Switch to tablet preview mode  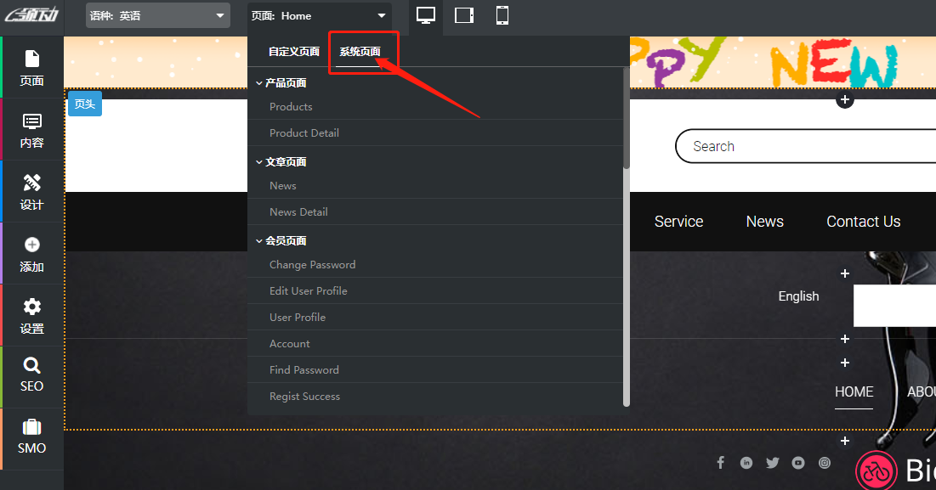(x=464, y=15)
